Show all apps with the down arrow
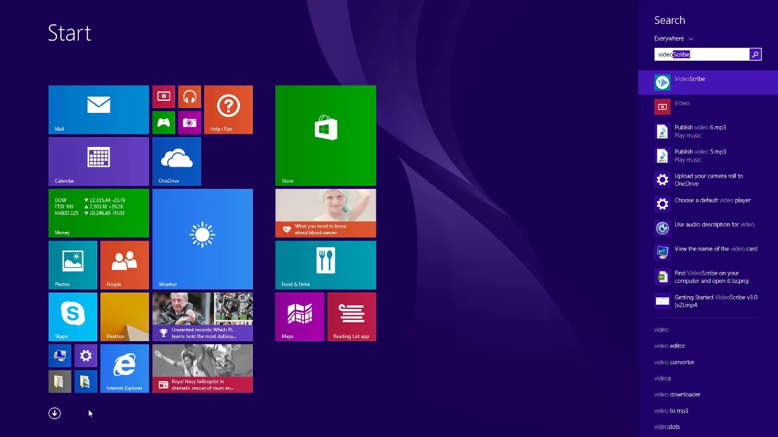778x437 pixels. point(55,413)
